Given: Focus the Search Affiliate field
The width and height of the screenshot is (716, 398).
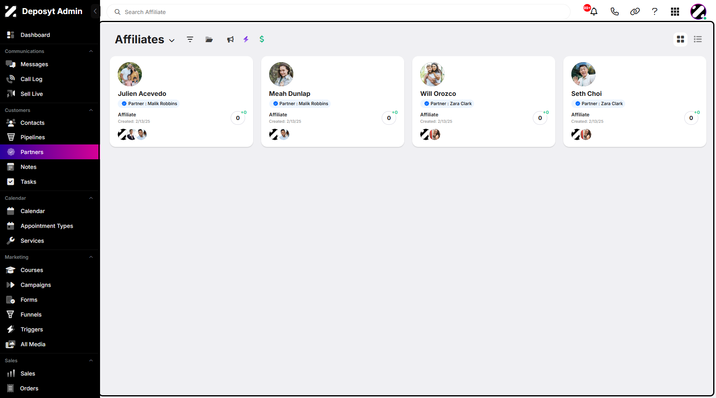Looking at the screenshot, I should (338, 12).
